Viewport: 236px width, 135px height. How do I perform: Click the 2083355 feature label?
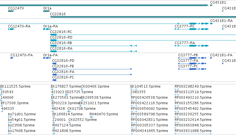[138, 92]
